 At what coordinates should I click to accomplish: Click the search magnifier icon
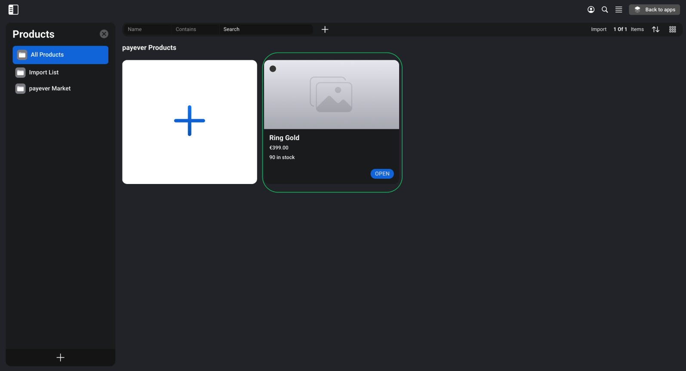pyautogui.click(x=605, y=9)
